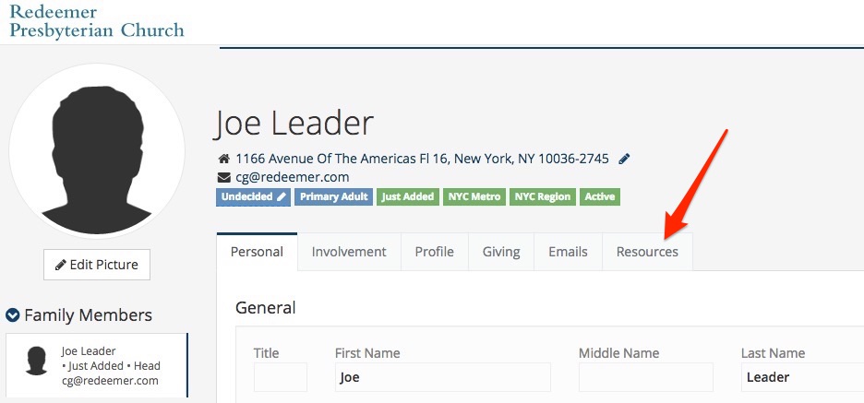Viewport: 864px width, 403px height.
Task: Click the envelope icon next to the email
Action: [x=223, y=177]
